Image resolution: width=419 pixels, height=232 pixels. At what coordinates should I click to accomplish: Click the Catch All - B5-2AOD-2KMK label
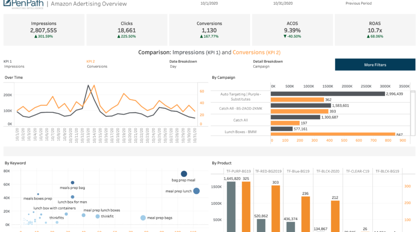coord(241,109)
